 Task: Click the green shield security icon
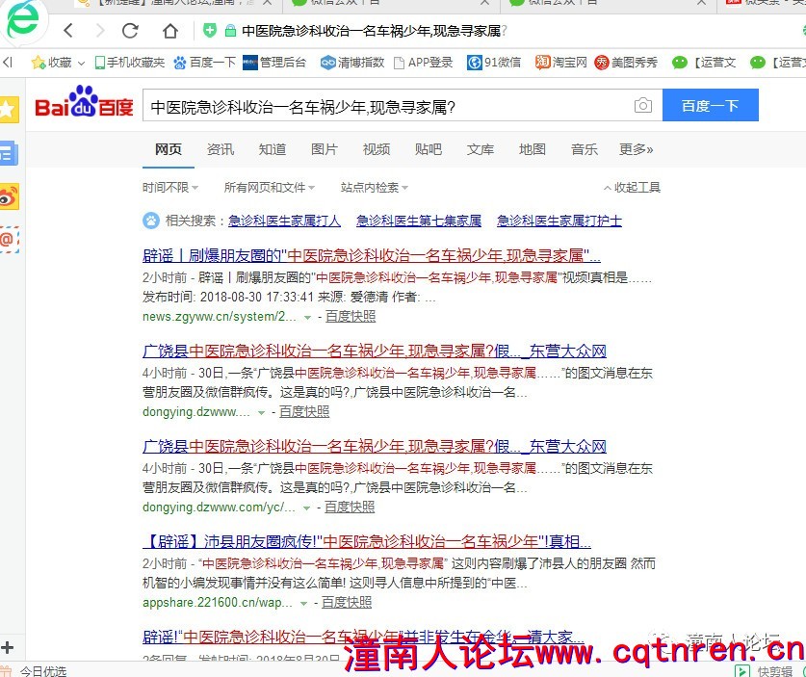point(210,30)
